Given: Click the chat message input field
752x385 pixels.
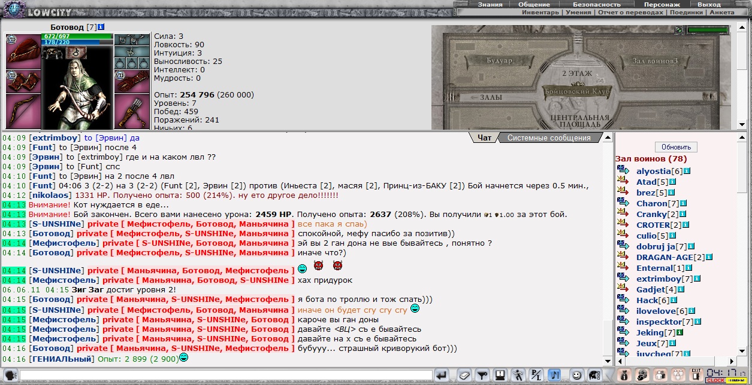Looking at the screenshot, I should [x=226, y=375].
